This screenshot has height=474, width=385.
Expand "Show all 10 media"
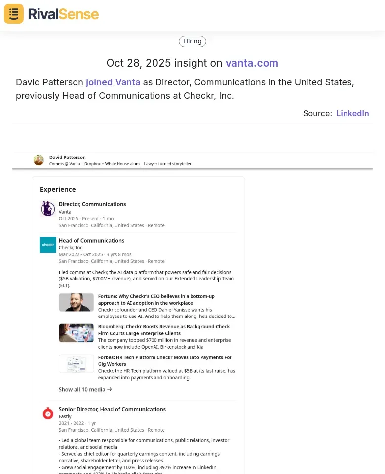click(x=85, y=389)
